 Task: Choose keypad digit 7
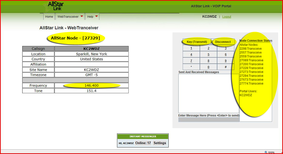191,61
